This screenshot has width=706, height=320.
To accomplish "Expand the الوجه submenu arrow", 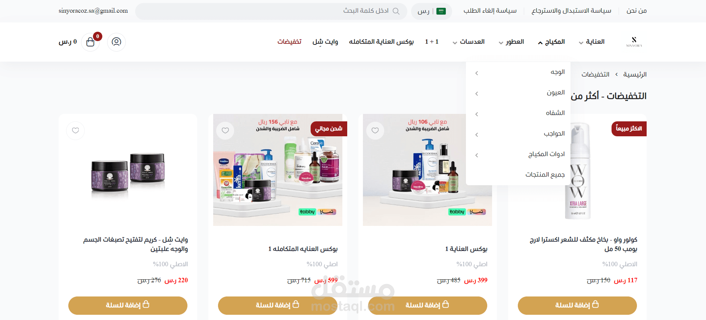I will (x=477, y=73).
